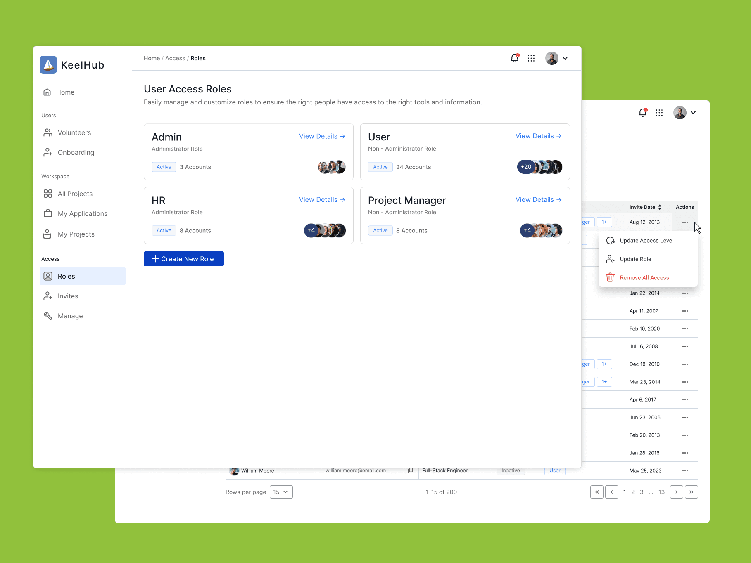Choose Remove All Access from the menu

tap(644, 278)
